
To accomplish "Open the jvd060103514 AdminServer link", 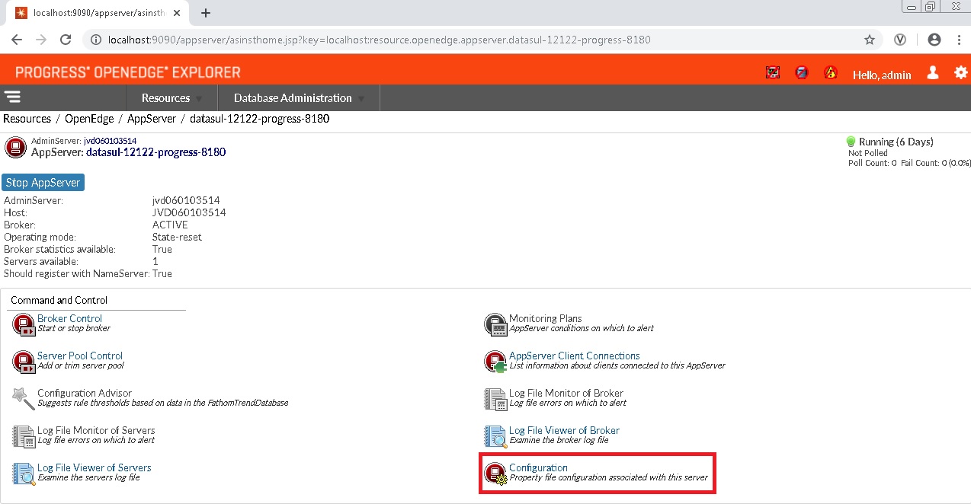I will [111, 141].
